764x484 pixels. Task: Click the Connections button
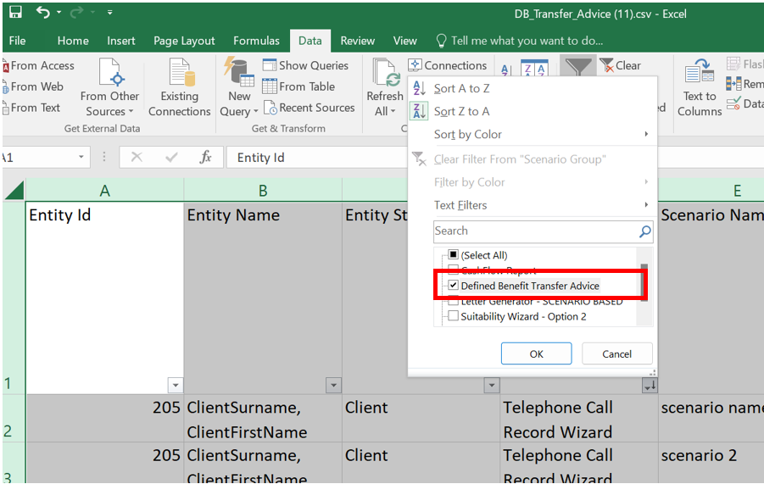[448, 65]
